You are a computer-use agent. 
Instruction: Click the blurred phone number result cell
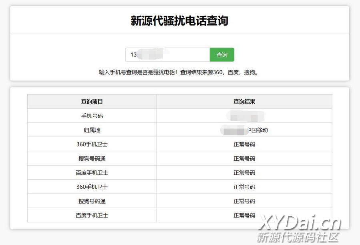pyautogui.click(x=245, y=116)
